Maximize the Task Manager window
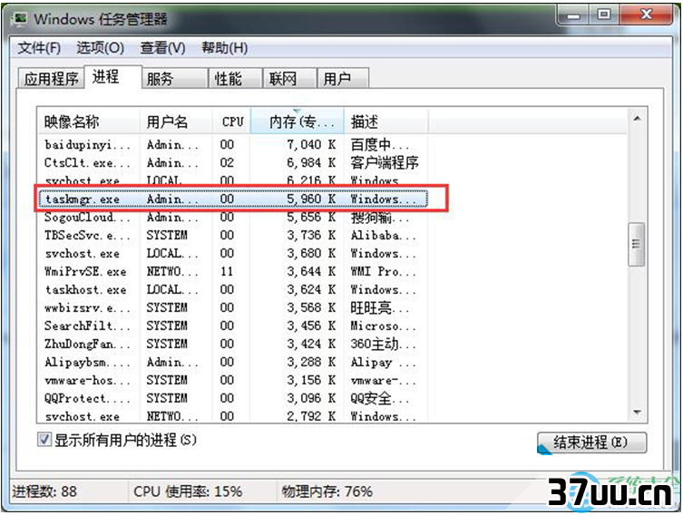Viewport: 683px width, 515px height. tap(604, 15)
